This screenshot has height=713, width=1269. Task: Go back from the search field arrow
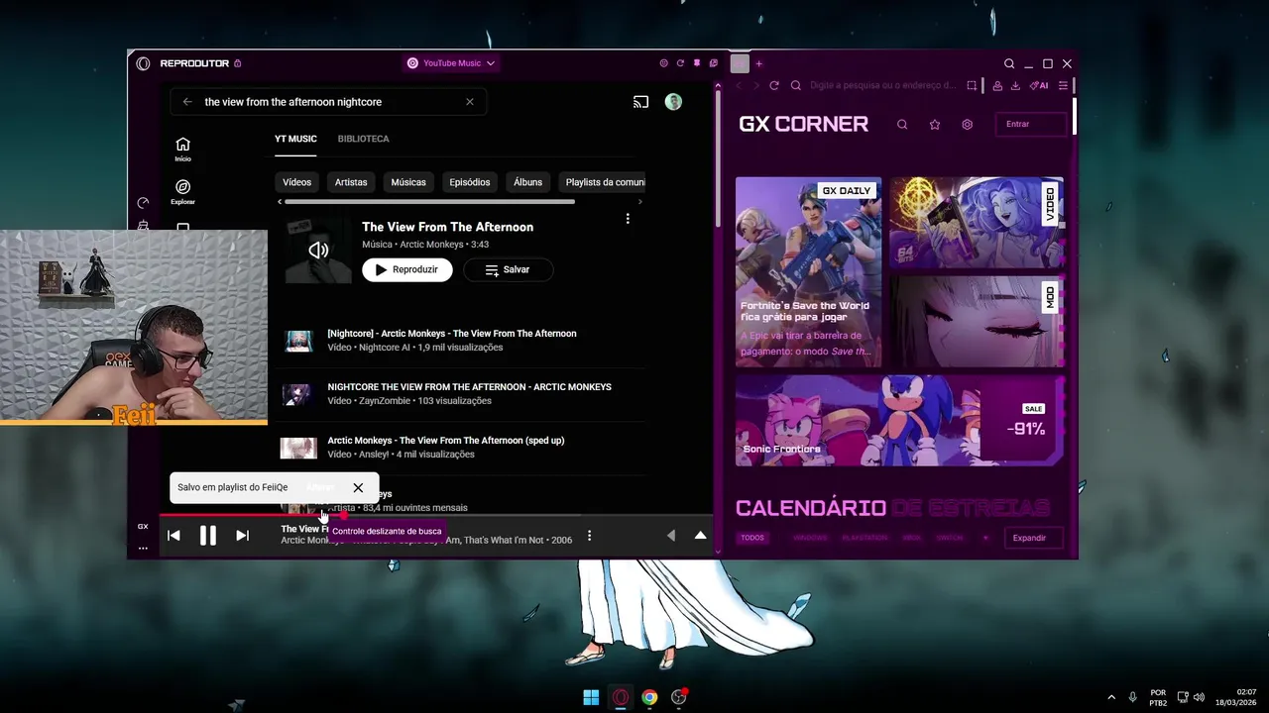187,102
